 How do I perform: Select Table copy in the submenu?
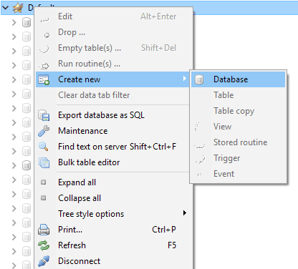[238, 111]
